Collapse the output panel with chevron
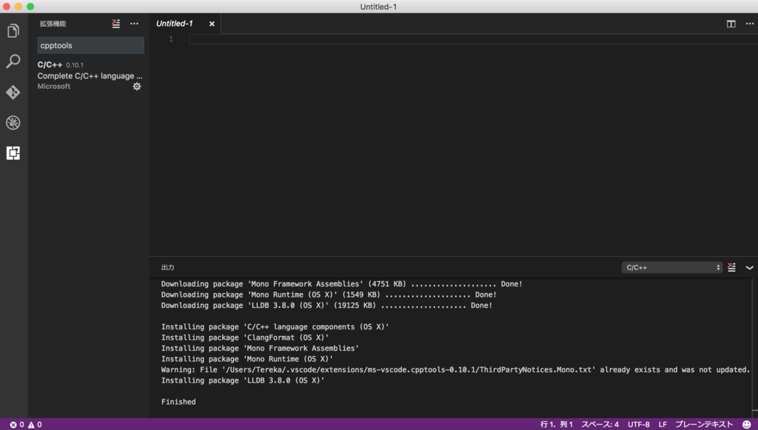Screen dimensions: 758x430 (749, 267)
